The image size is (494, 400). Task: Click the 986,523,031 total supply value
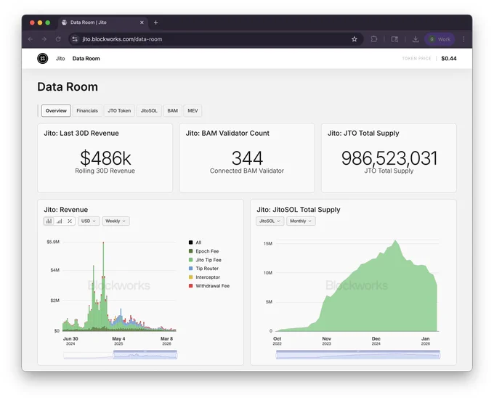point(389,158)
